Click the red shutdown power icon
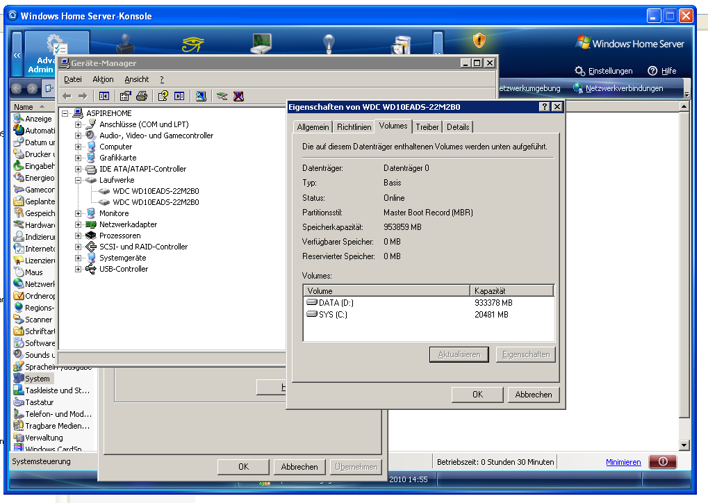708x503 pixels. [662, 462]
